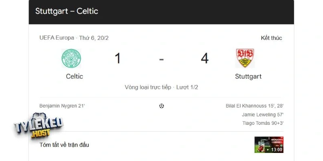
Task: Click Stuttgart's score number 4
Action: (x=205, y=59)
